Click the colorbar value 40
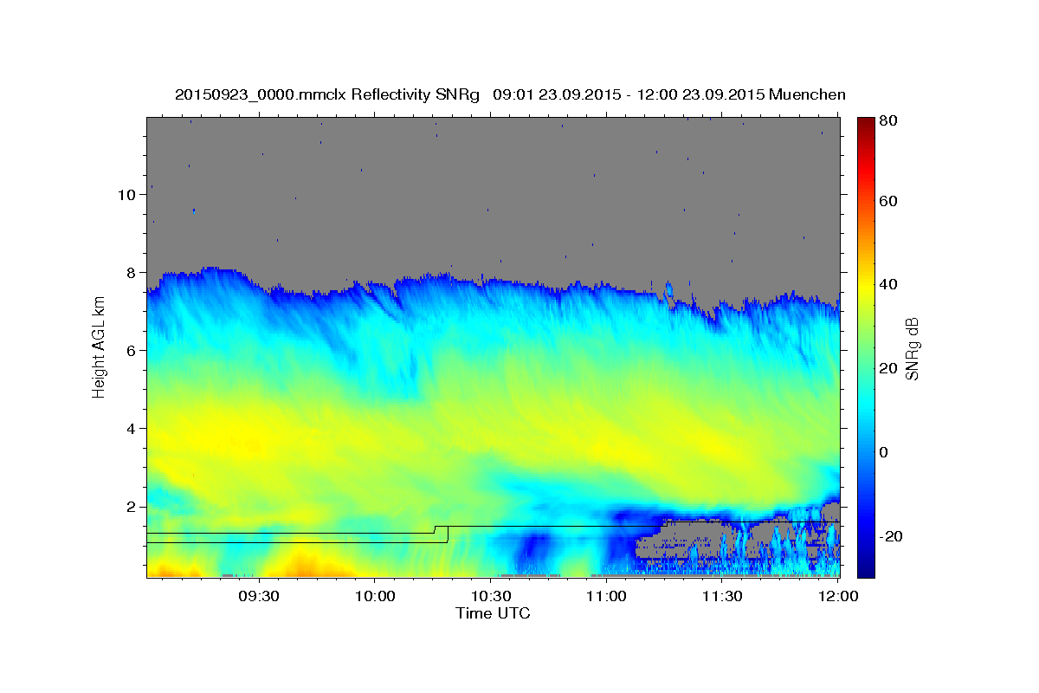1039x693 pixels. coord(887,285)
